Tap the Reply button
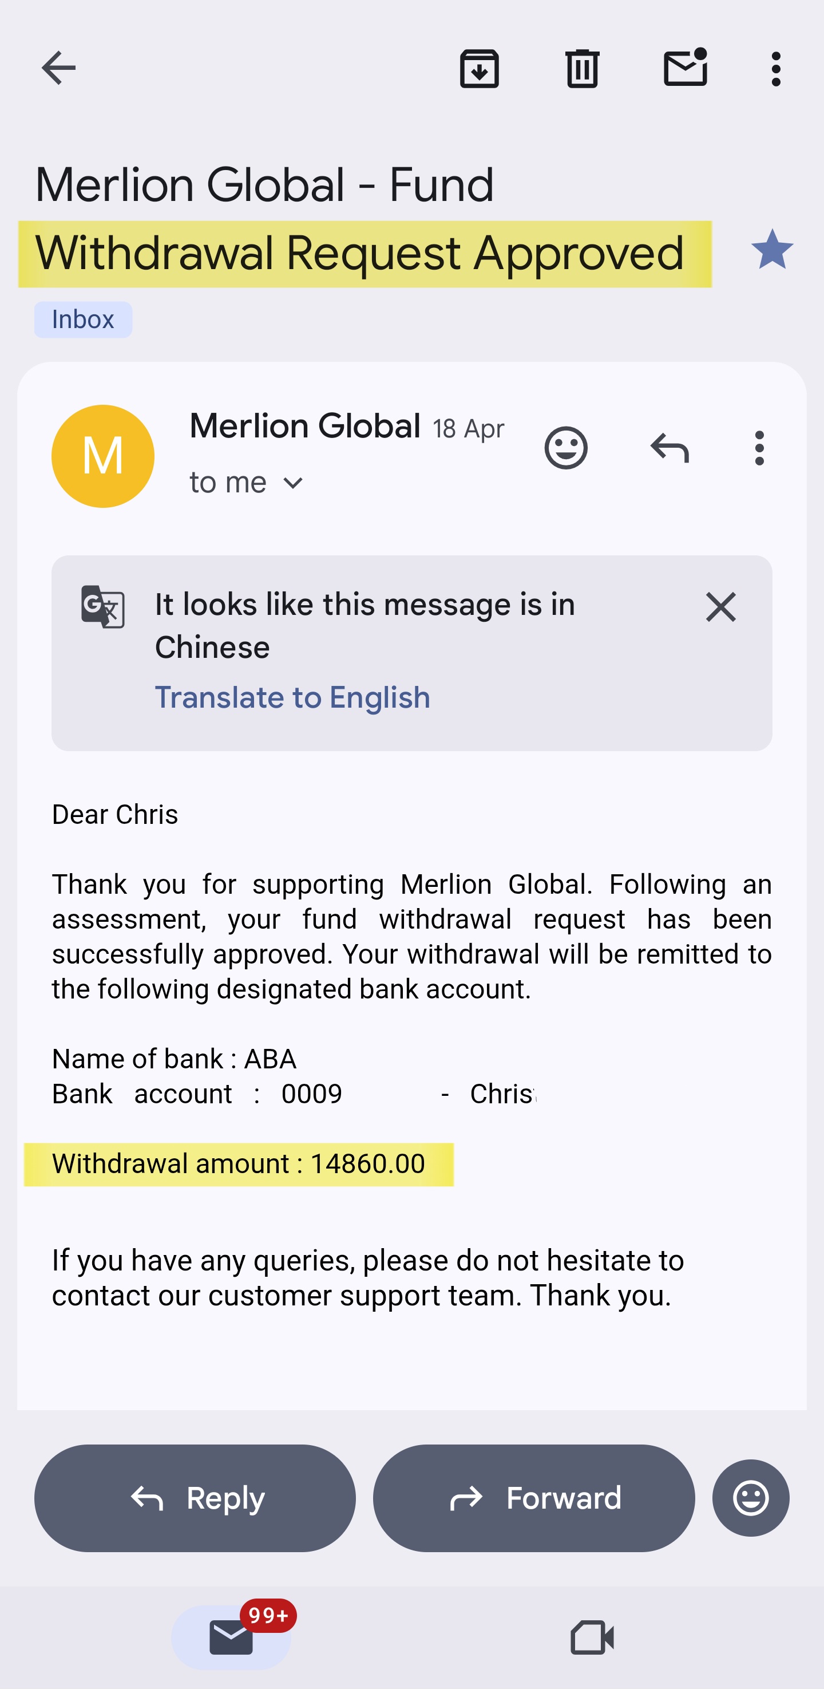 [195, 1498]
